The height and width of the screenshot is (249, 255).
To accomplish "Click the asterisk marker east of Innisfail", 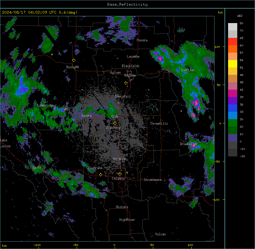I will 149,90.
